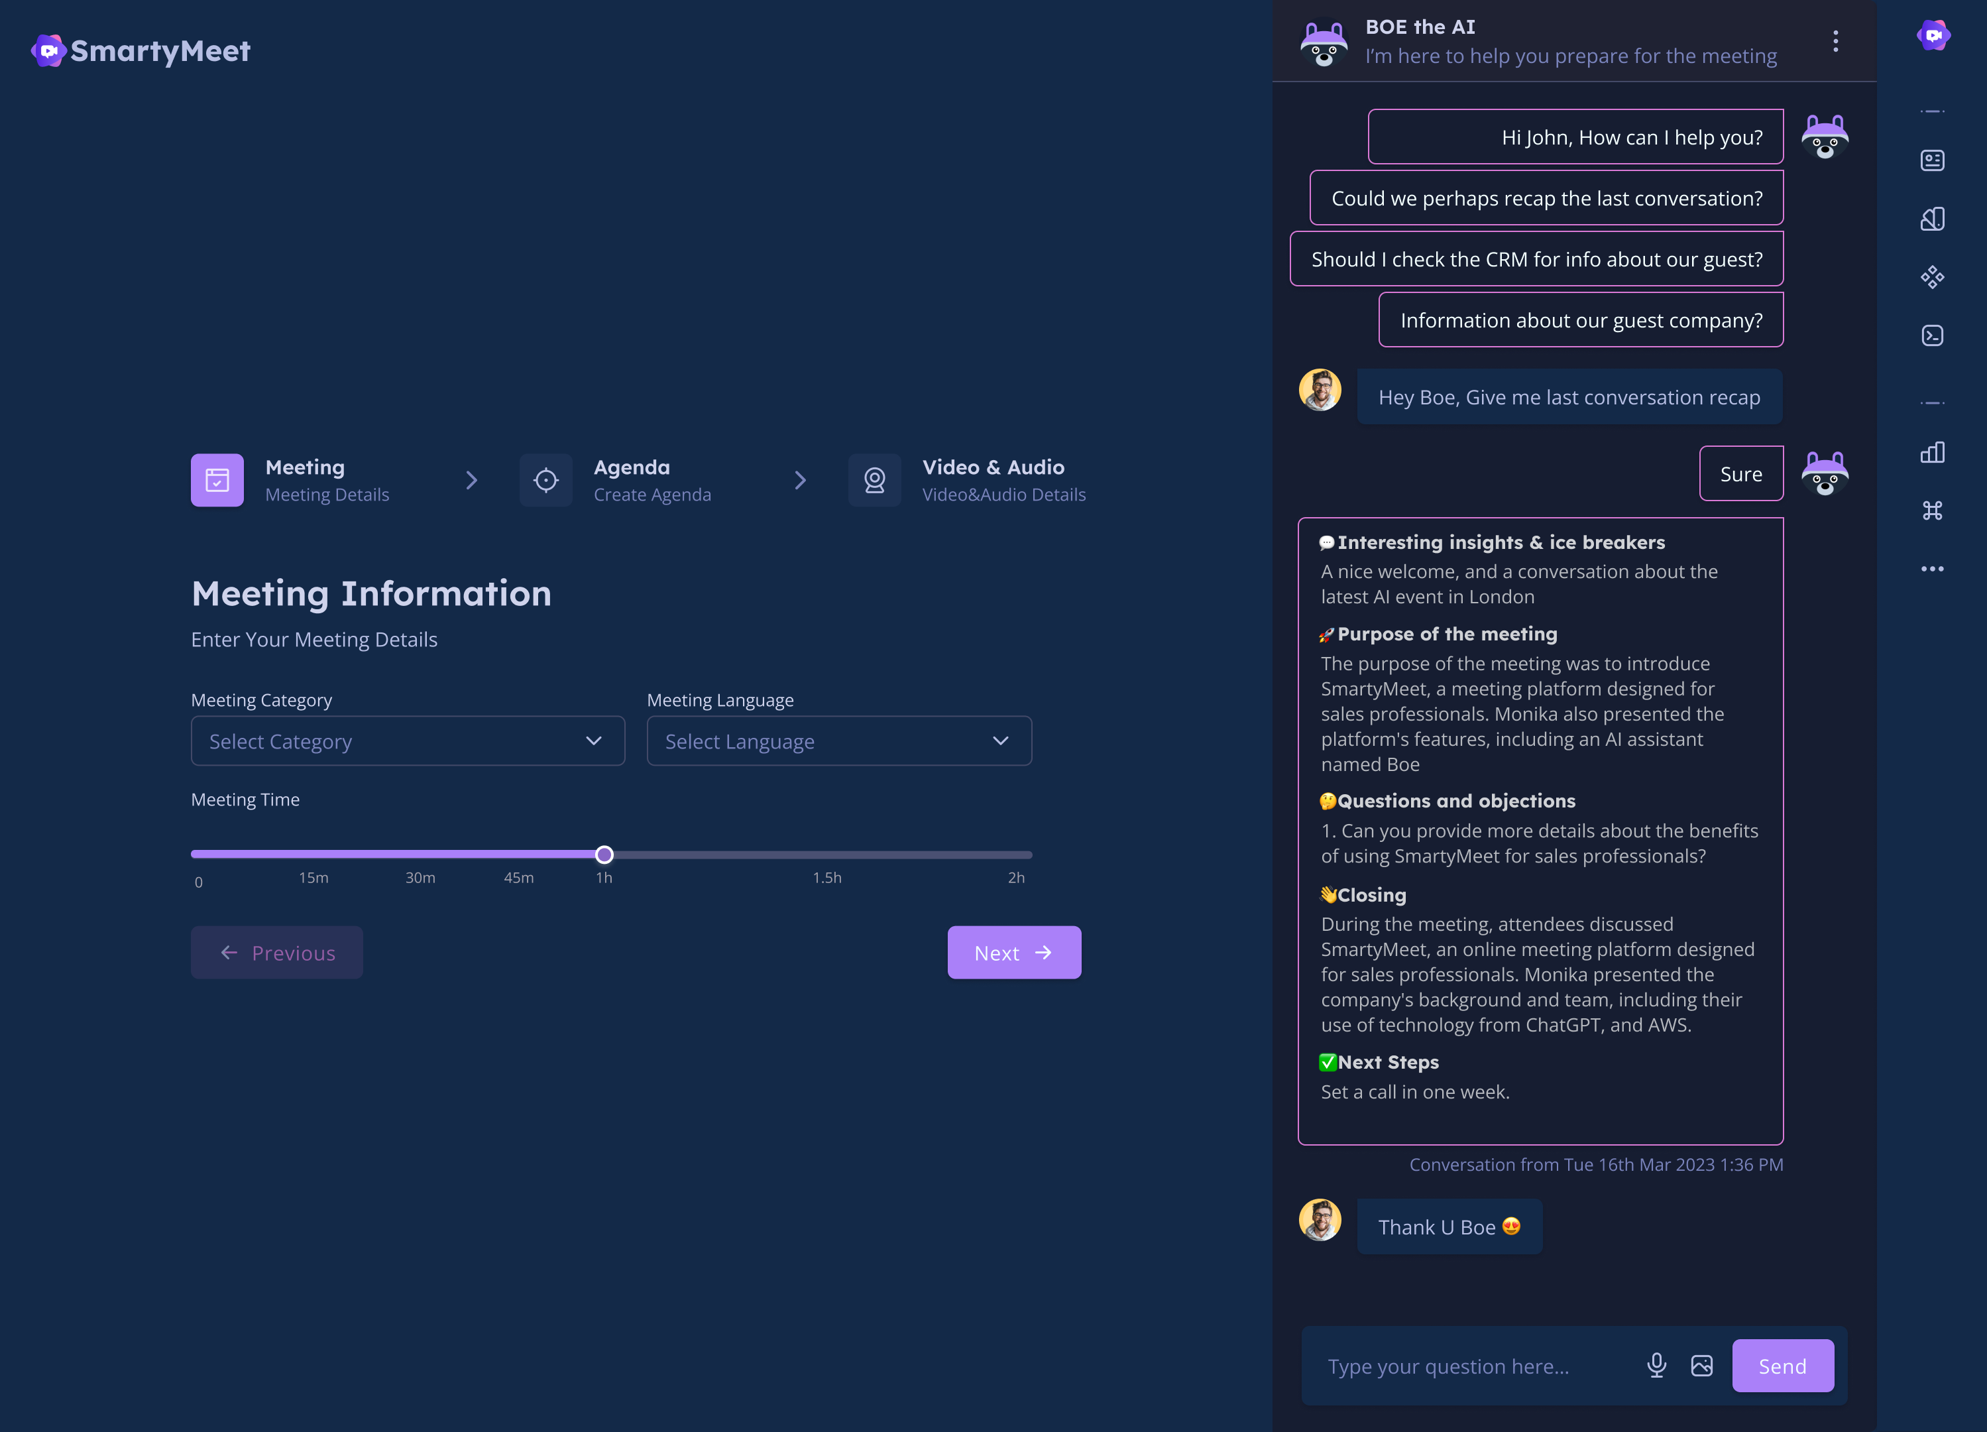Open the Select Category dropdown
The image size is (1987, 1432).
tap(408, 741)
